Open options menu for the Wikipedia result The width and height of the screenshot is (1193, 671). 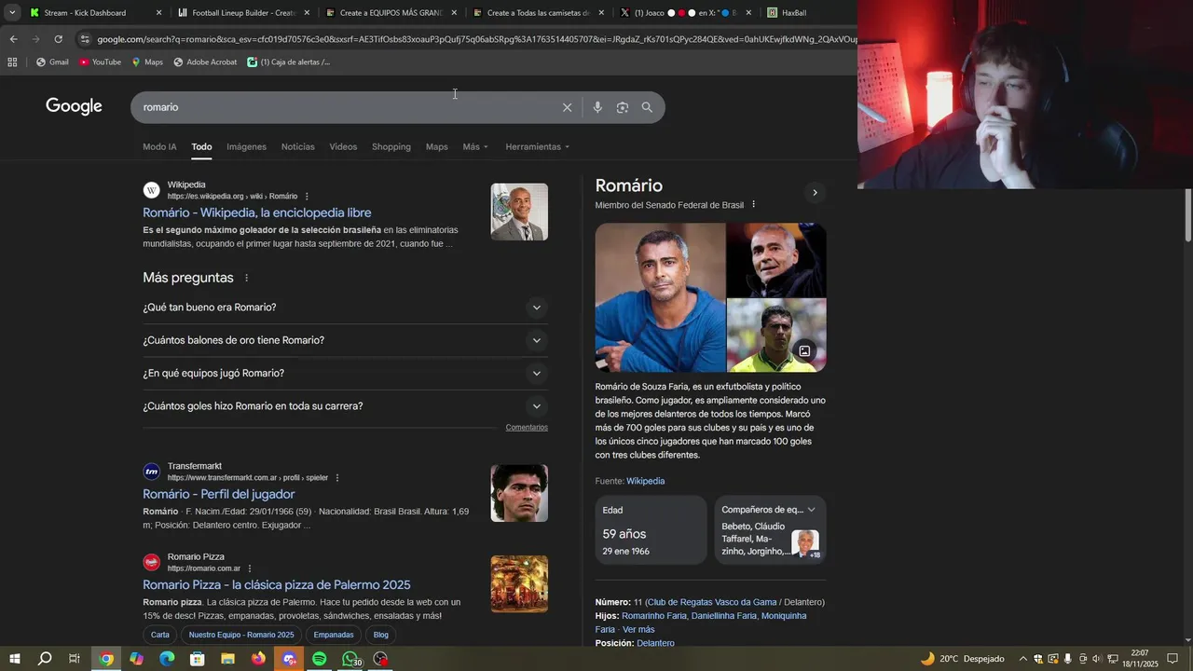pyautogui.click(x=307, y=197)
